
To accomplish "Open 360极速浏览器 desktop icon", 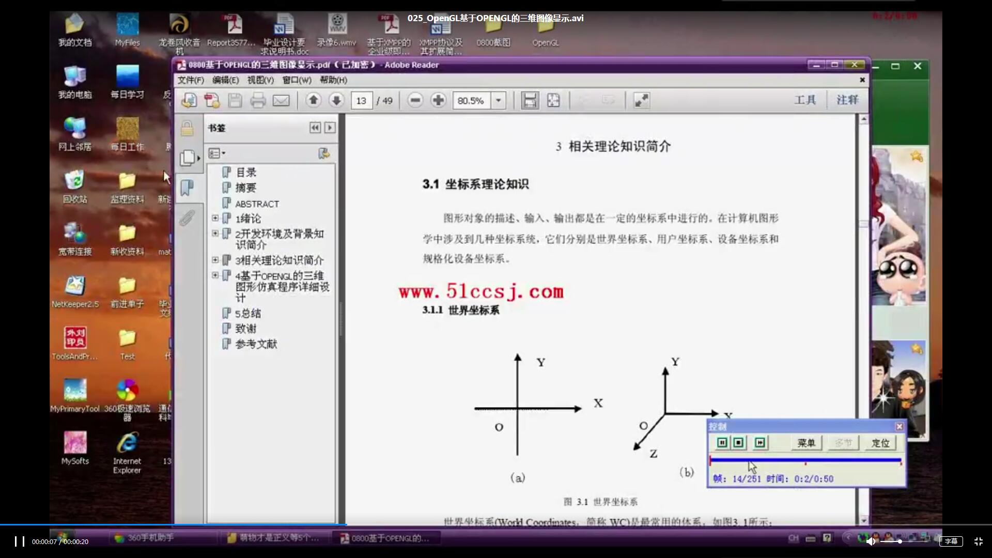I will click(x=127, y=400).
